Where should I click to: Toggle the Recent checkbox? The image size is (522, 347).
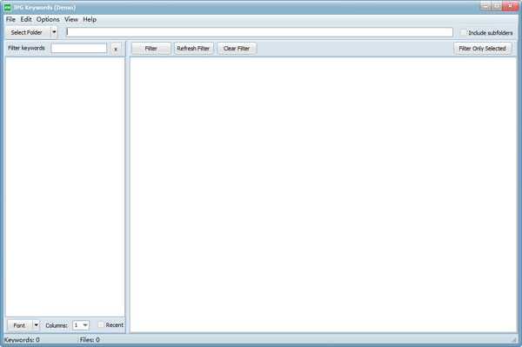101,324
